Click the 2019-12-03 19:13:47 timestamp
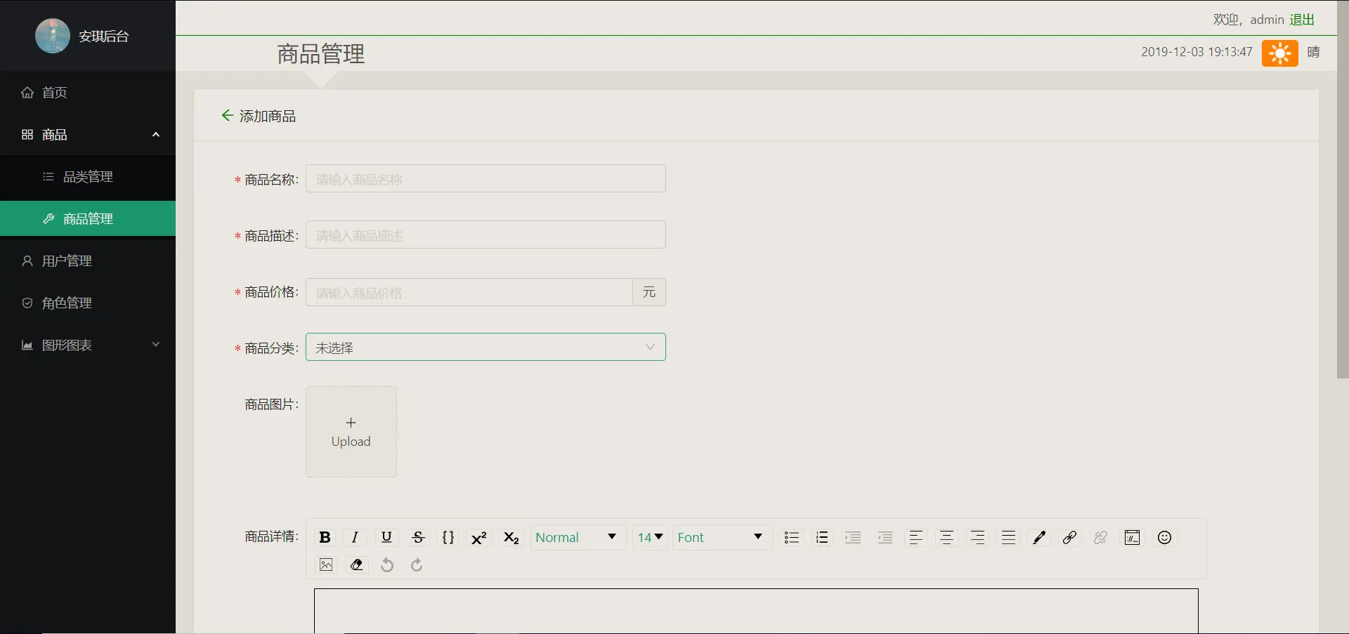Screen dimensions: 1349x634 (1197, 52)
